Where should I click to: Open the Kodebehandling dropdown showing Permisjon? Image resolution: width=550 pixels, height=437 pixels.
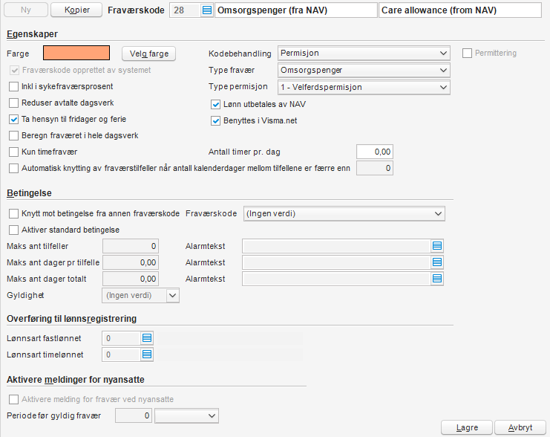point(364,54)
